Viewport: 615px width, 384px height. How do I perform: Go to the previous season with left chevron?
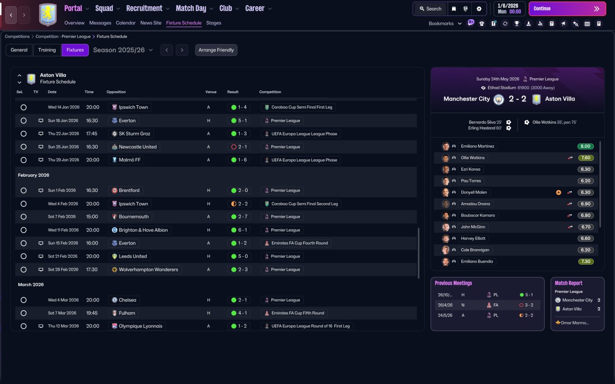coord(167,50)
